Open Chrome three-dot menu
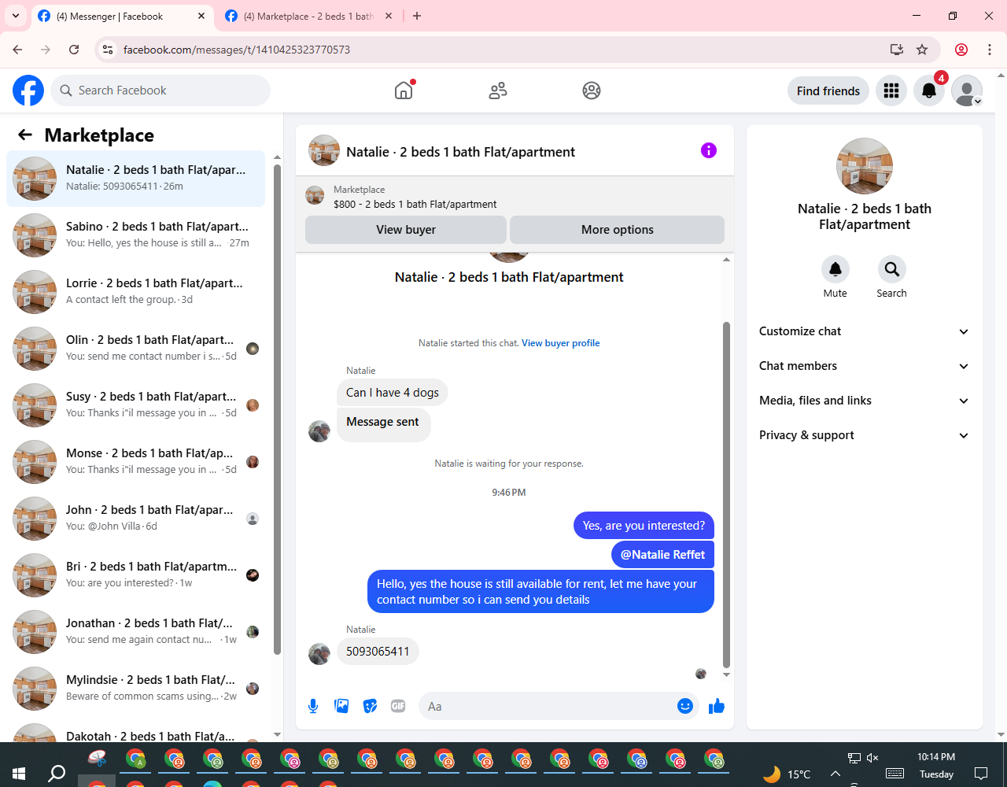Screen dimensions: 1007x787 click(990, 50)
